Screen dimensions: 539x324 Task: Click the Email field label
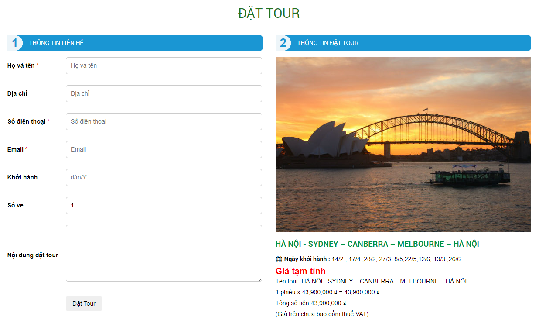(17, 149)
